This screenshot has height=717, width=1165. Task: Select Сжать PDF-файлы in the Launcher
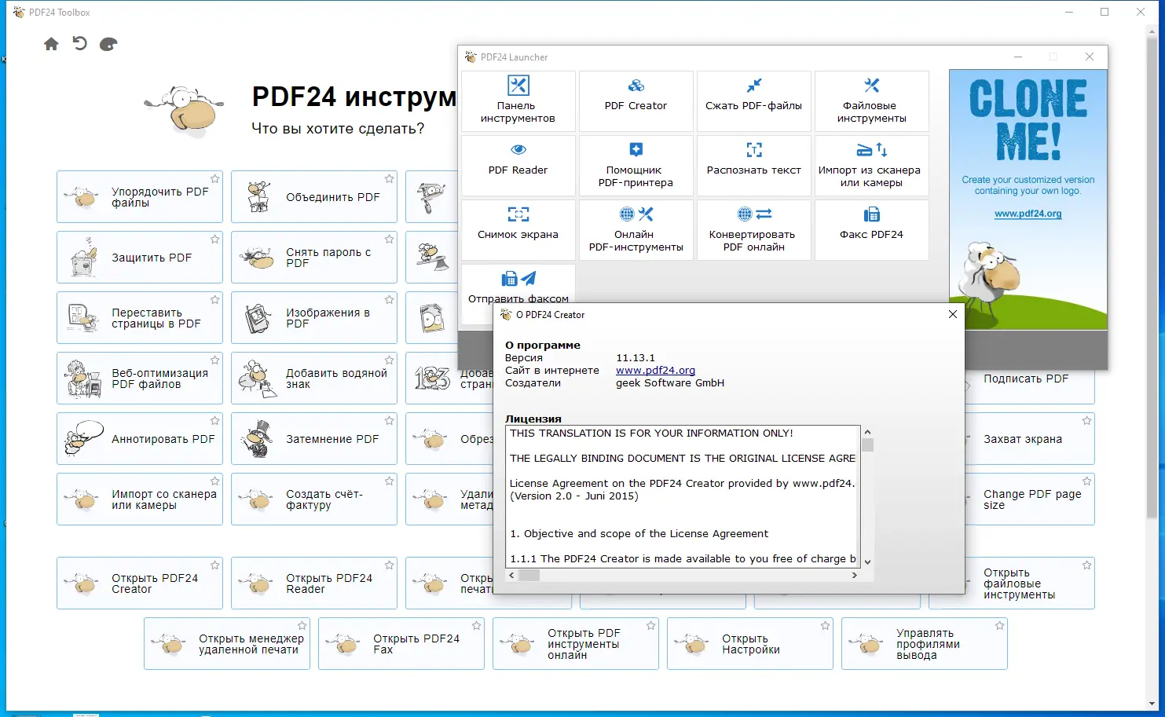(x=753, y=101)
